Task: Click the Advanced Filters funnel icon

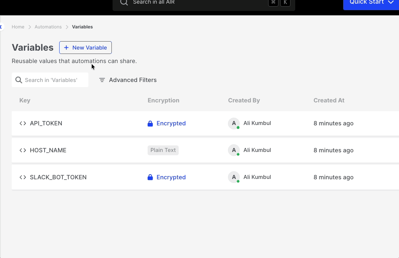Action: click(102, 80)
